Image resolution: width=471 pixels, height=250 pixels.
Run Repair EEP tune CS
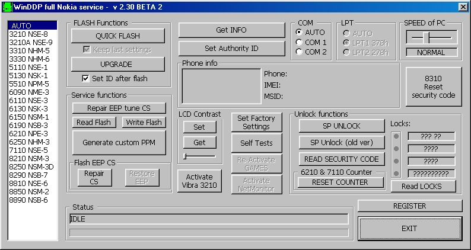click(x=119, y=108)
